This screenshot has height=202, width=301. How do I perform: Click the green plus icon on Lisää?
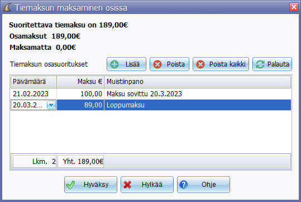(x=114, y=64)
